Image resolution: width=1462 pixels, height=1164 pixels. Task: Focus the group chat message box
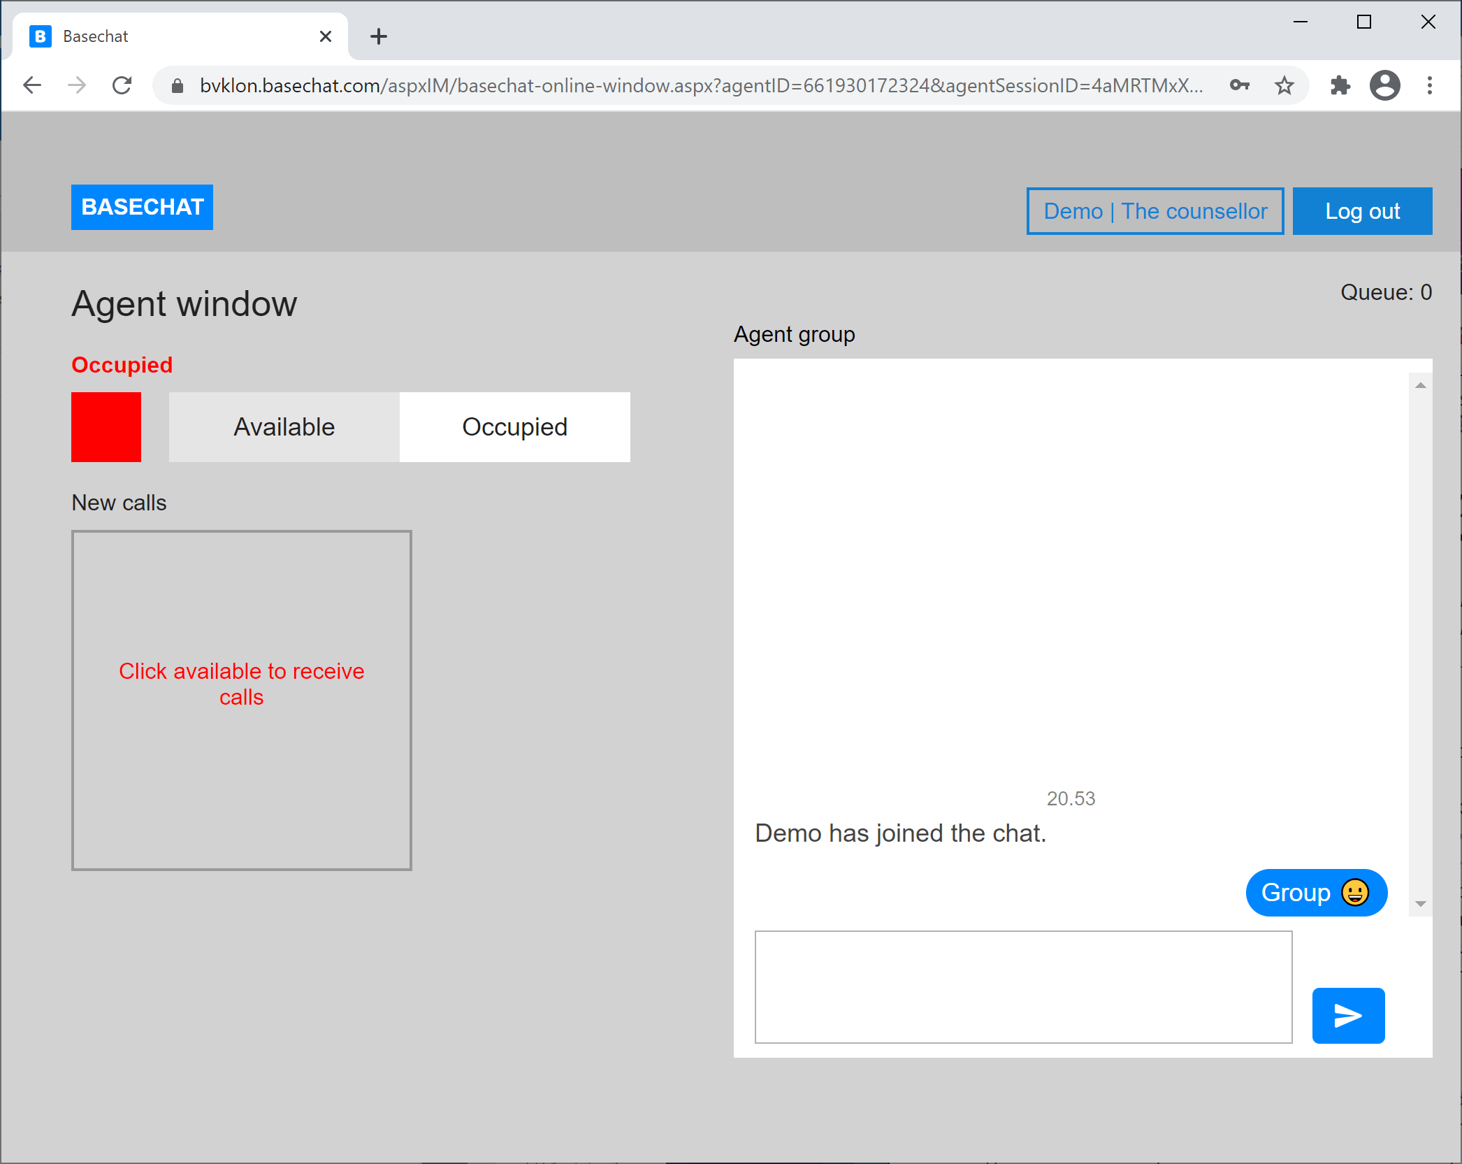tap(1022, 986)
